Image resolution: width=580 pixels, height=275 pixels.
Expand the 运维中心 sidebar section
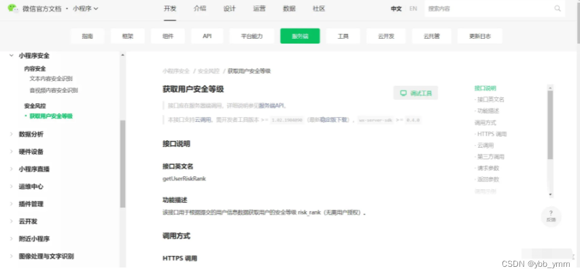click(11, 187)
